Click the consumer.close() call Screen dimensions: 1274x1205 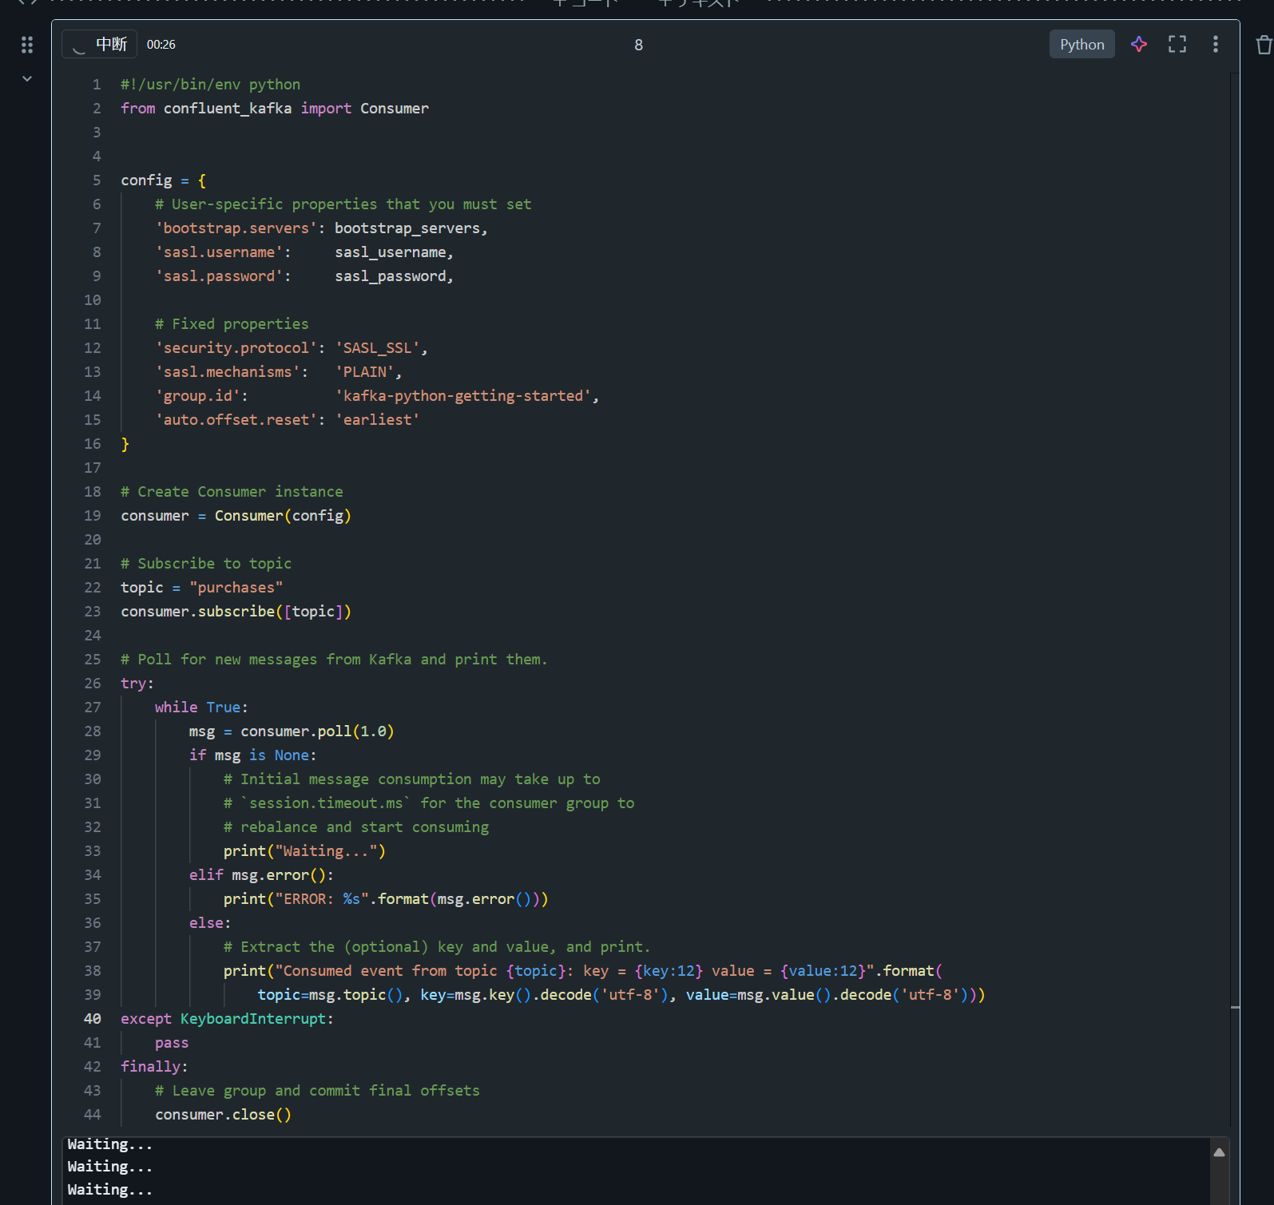pyautogui.click(x=223, y=1115)
